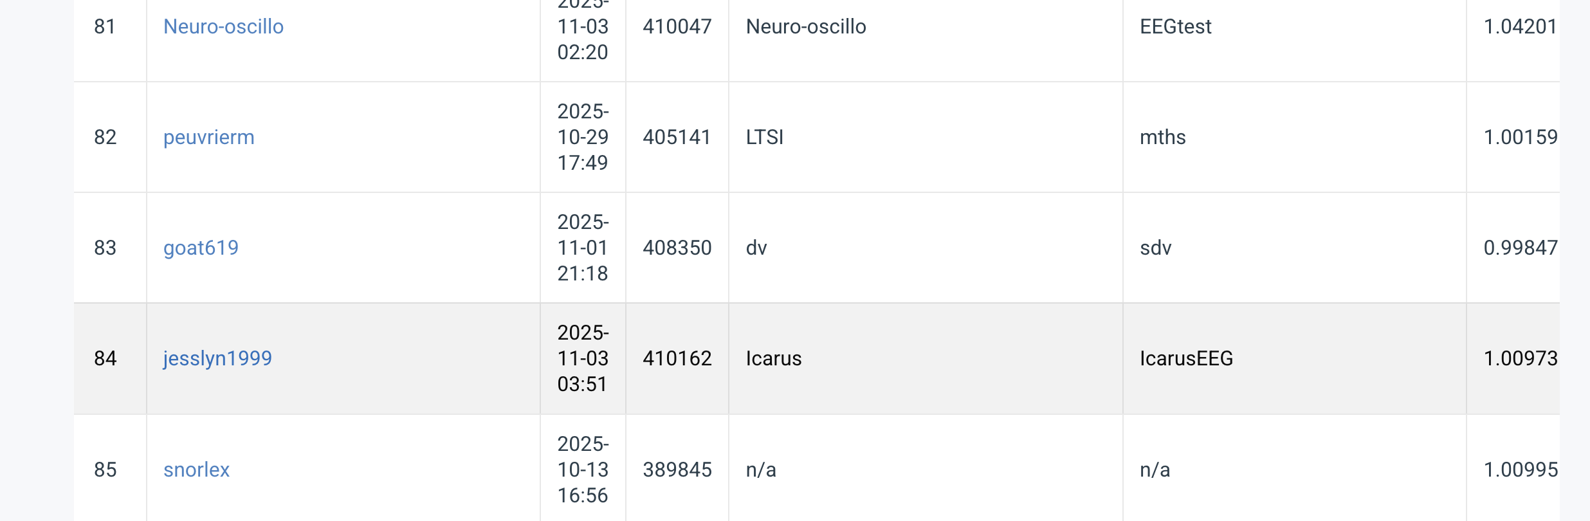
Task: Click score value 0.99847
Action: tap(1520, 248)
